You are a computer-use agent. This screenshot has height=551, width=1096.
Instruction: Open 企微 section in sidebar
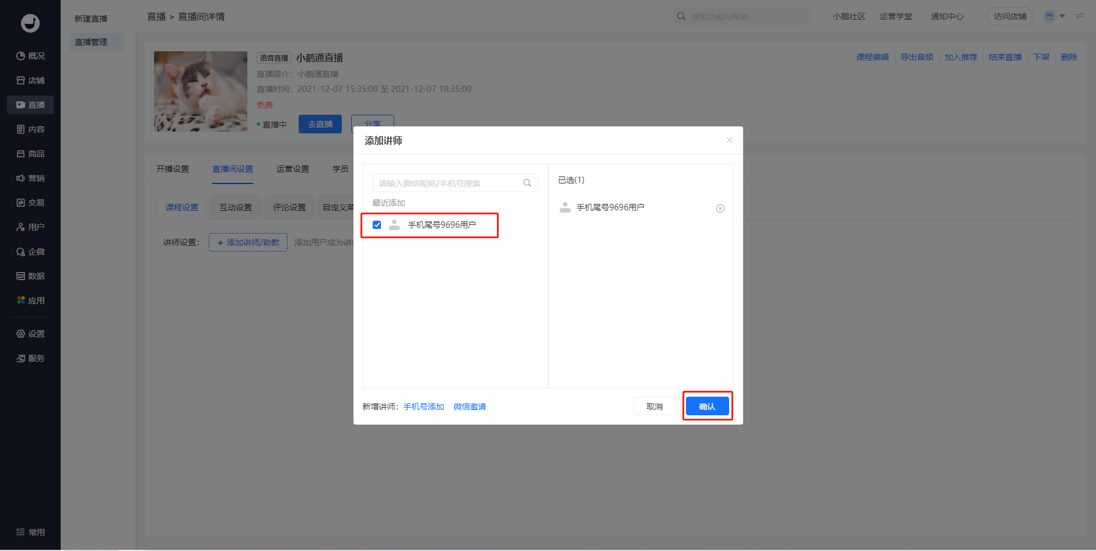click(x=30, y=252)
